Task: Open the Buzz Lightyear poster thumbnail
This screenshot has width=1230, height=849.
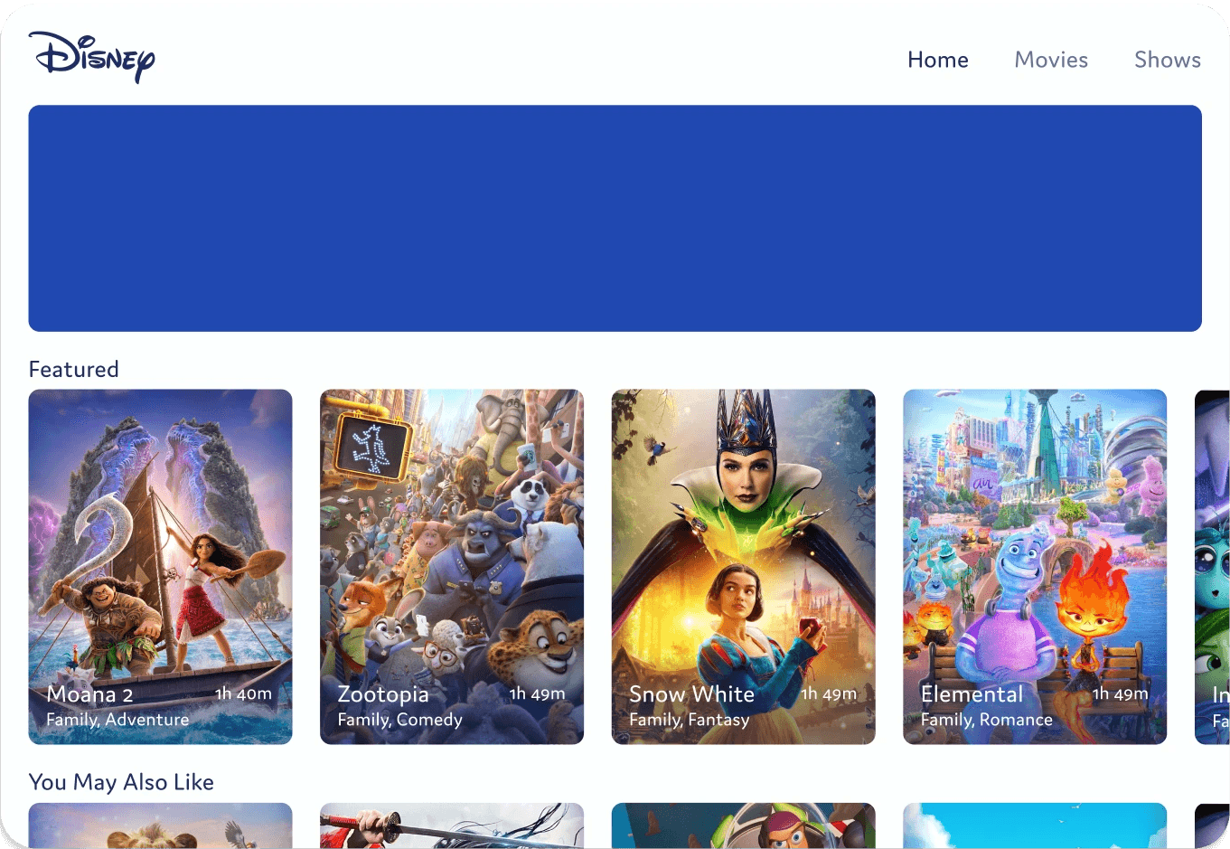Action: (x=744, y=825)
